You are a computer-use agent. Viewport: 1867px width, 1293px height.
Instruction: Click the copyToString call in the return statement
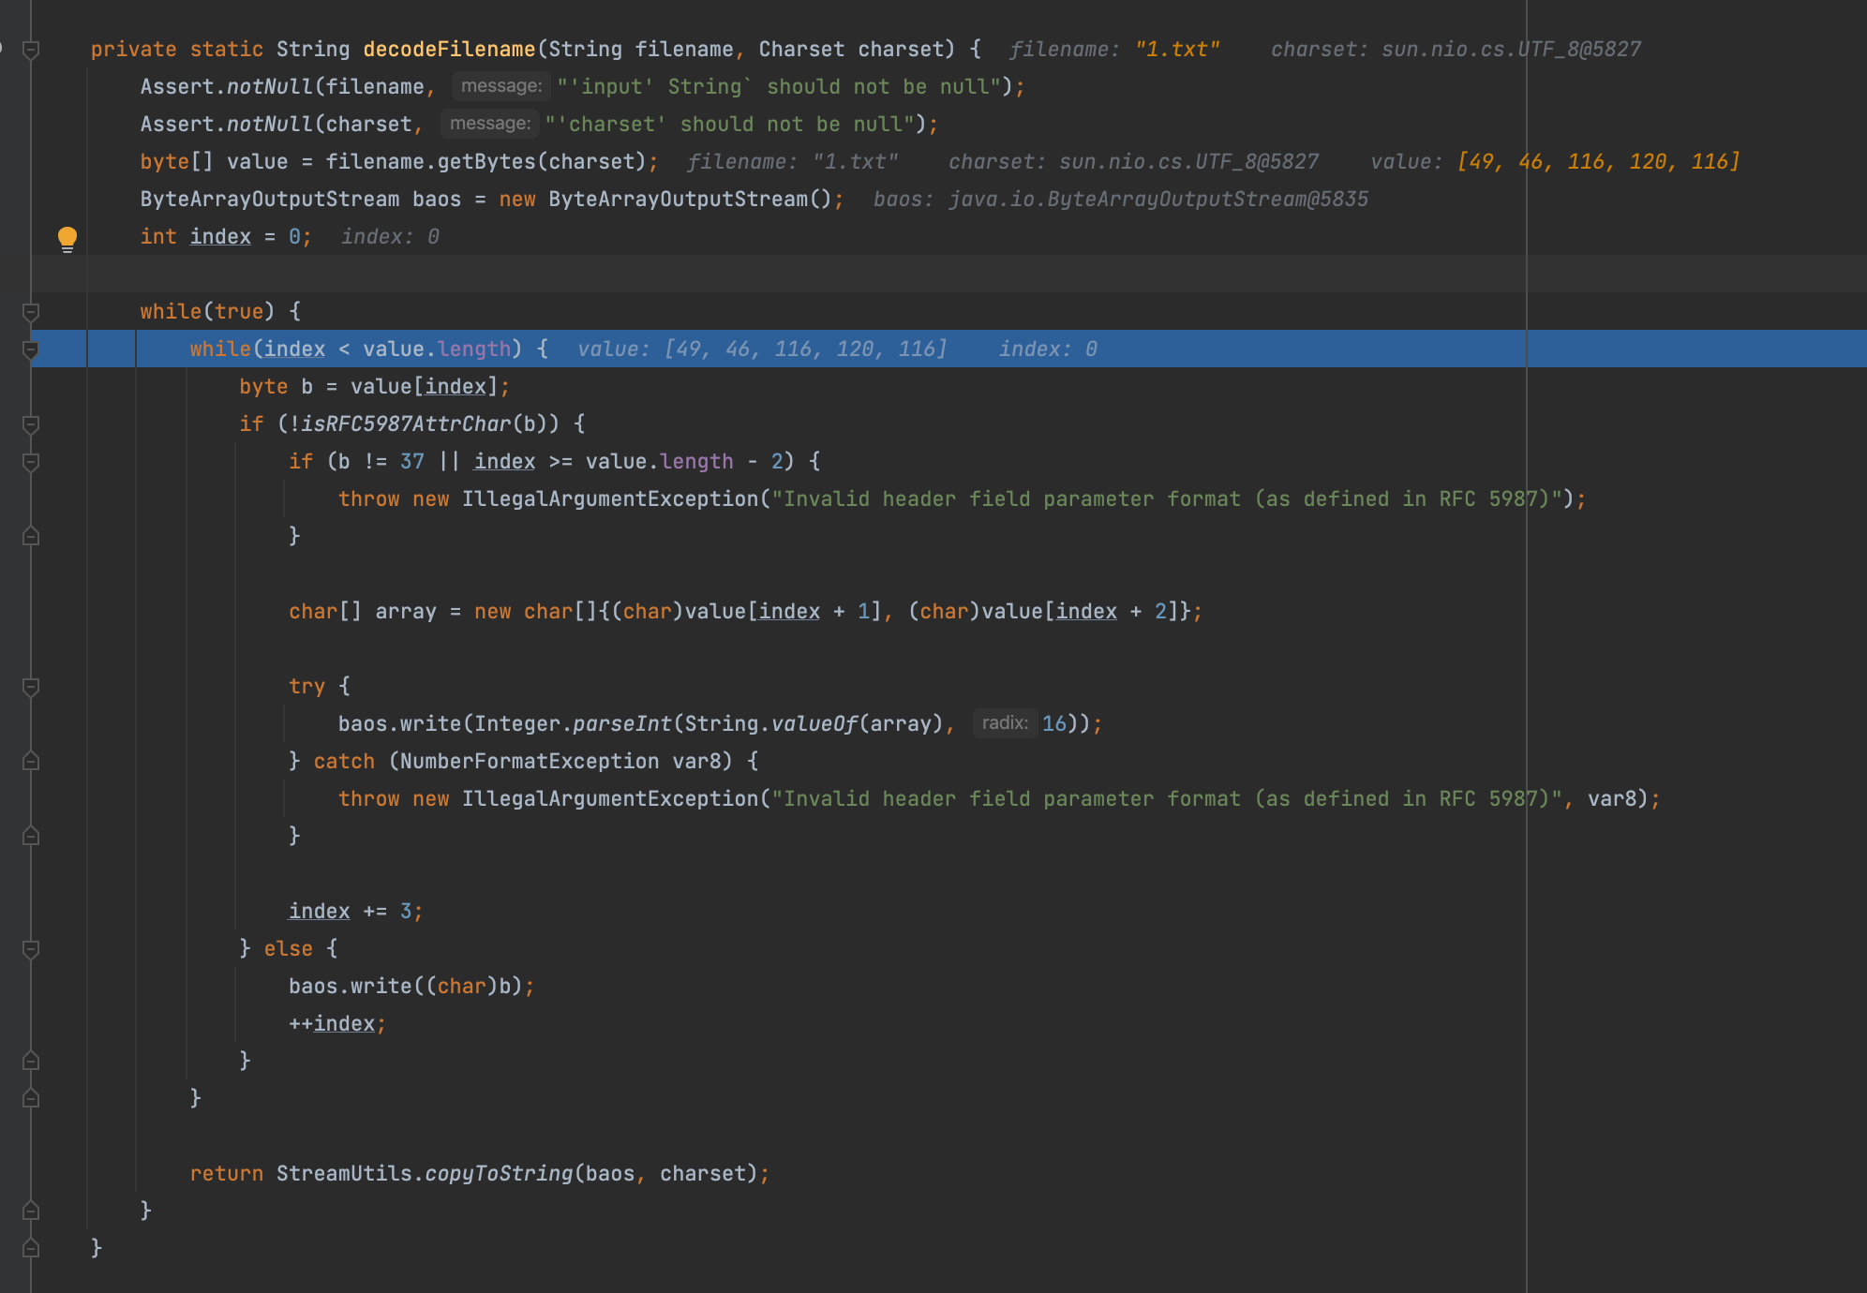tap(499, 1174)
